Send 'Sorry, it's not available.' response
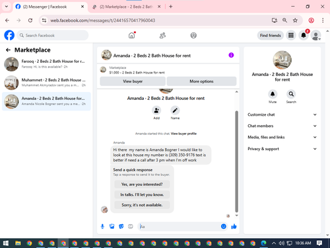This screenshot has width=330, height=248. pos(142,205)
